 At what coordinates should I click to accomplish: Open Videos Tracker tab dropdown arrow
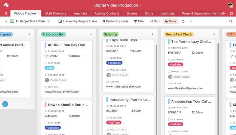pyautogui.click(x=39, y=13)
